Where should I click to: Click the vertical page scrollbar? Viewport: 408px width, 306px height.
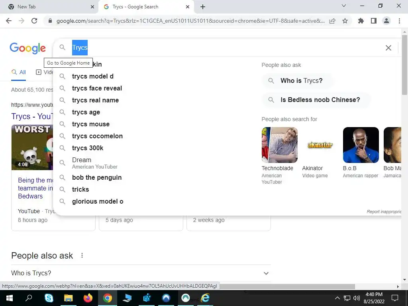click(x=404, y=65)
